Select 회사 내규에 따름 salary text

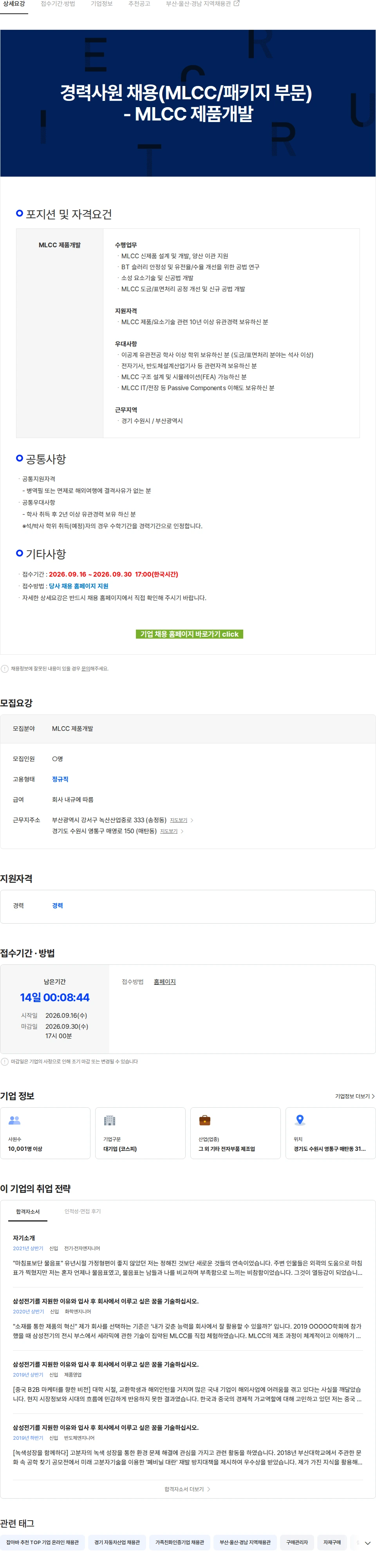point(73,800)
